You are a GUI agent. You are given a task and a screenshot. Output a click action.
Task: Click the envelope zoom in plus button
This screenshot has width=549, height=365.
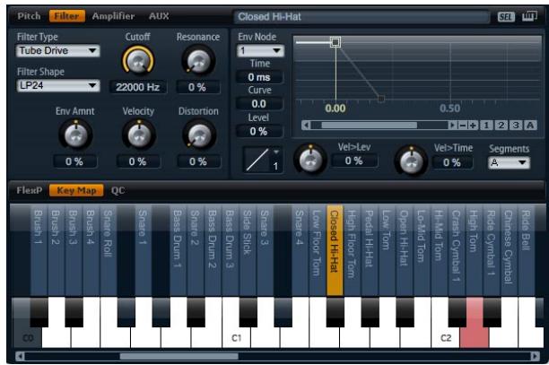pyautogui.click(x=473, y=126)
